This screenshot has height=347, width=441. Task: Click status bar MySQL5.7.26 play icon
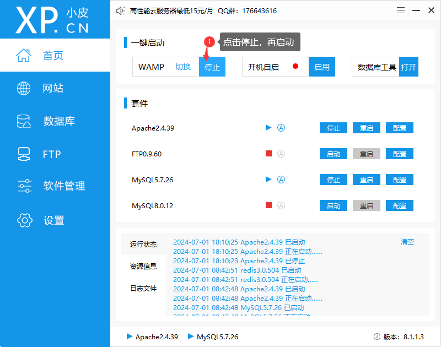(191, 337)
